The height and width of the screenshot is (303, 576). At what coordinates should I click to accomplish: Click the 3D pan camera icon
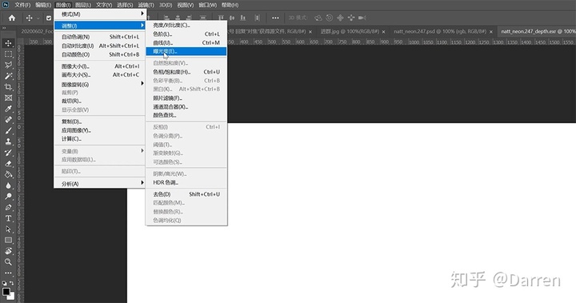340,18
